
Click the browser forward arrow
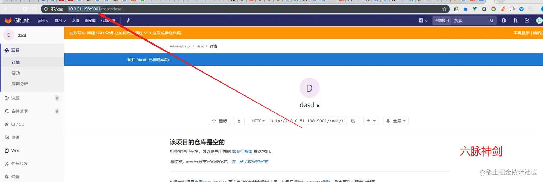[x=16, y=9]
